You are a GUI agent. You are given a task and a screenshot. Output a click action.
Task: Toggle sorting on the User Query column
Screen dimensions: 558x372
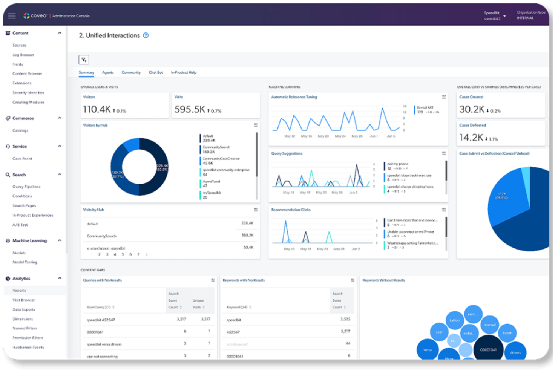pos(113,307)
